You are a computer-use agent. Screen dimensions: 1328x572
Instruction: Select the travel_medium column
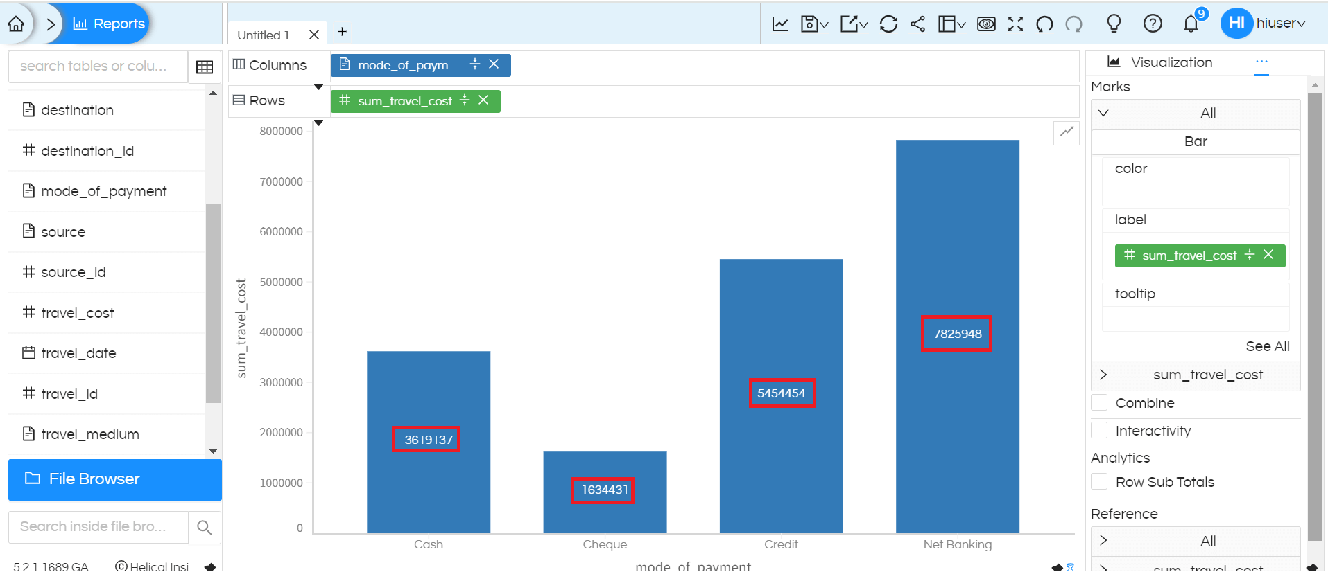tap(107, 434)
